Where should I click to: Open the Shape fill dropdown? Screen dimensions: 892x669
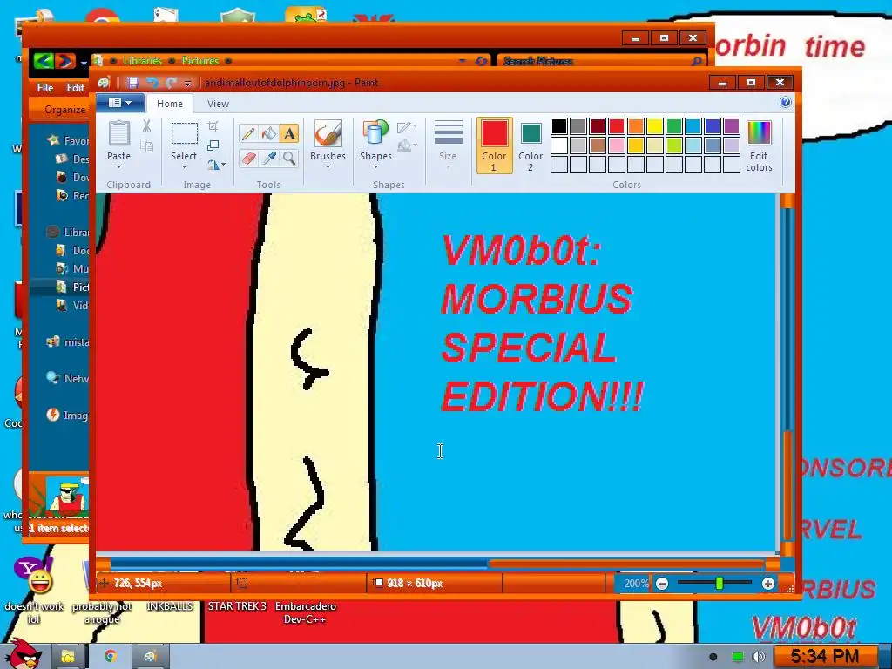point(407,146)
